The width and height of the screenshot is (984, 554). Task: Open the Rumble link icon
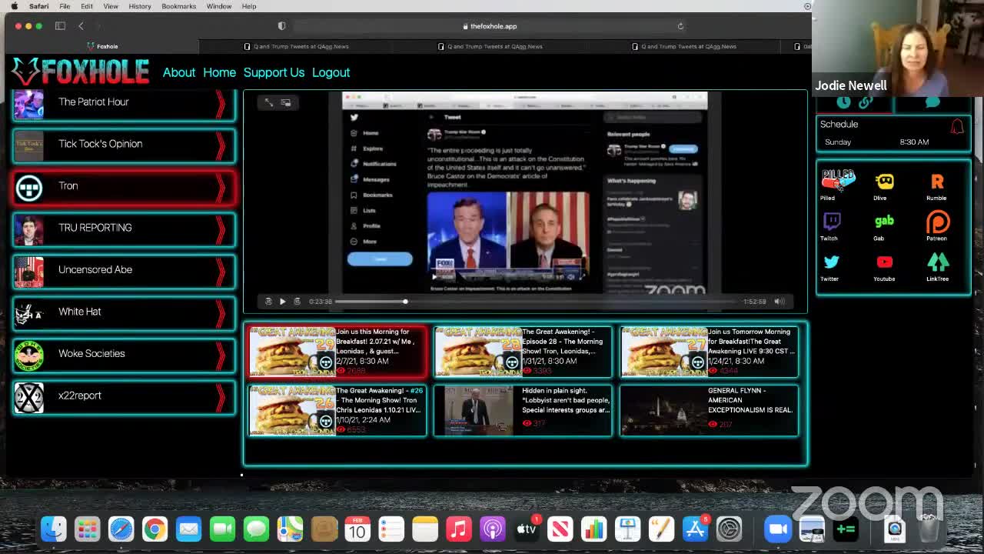point(937,182)
